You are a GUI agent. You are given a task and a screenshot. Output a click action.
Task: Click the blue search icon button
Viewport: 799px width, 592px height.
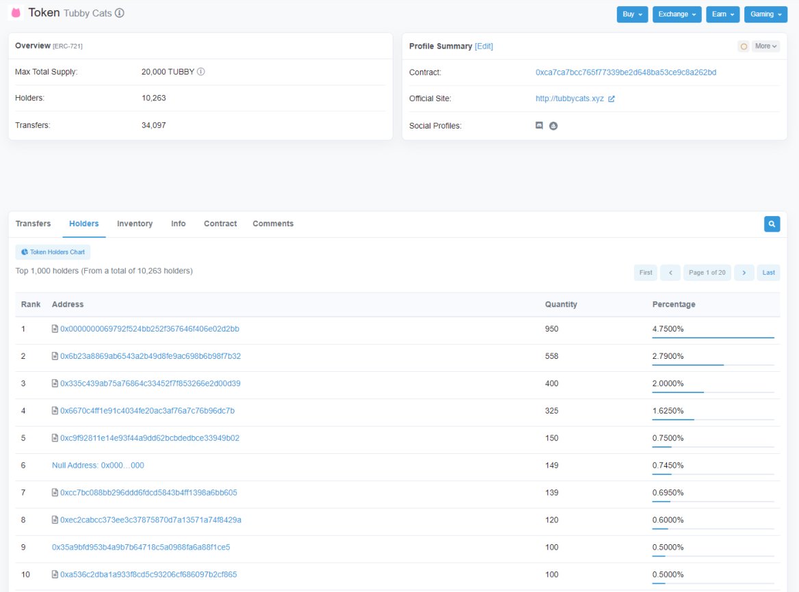(772, 224)
